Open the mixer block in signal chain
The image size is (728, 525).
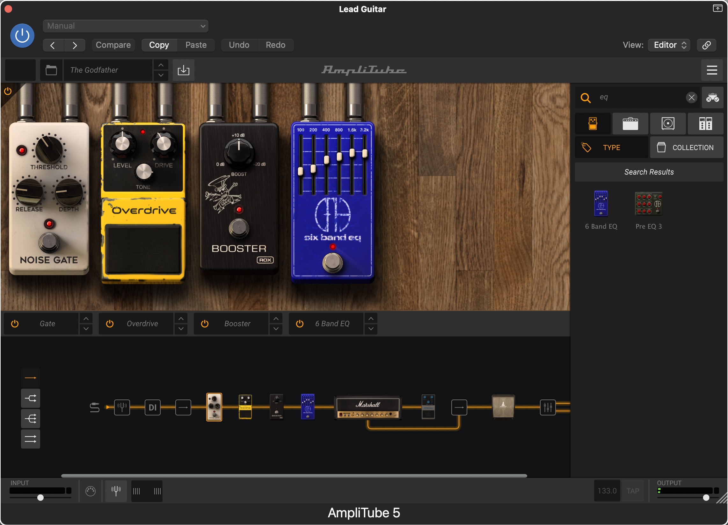pyautogui.click(x=548, y=407)
